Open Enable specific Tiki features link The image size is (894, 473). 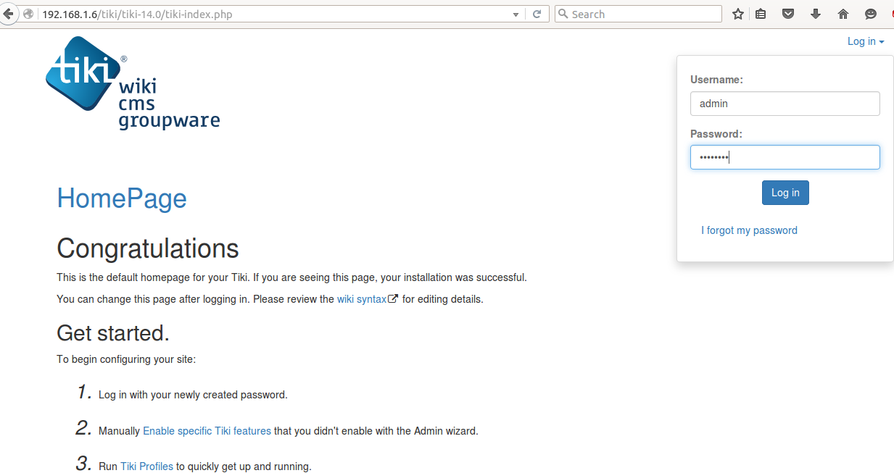tap(207, 431)
